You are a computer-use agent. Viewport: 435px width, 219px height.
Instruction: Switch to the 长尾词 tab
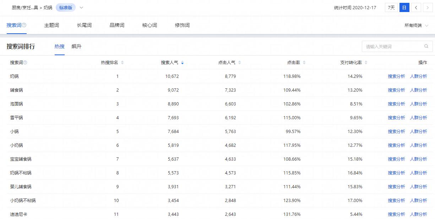coord(84,25)
